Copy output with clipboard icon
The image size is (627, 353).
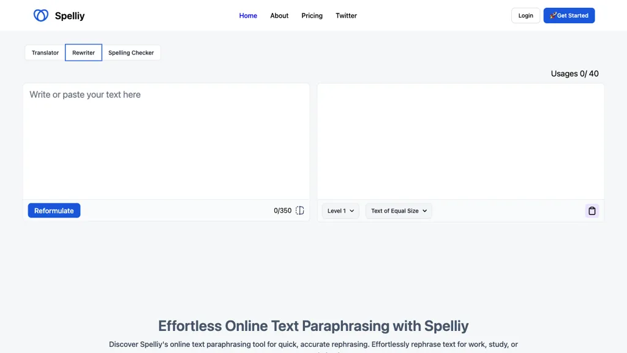592,211
